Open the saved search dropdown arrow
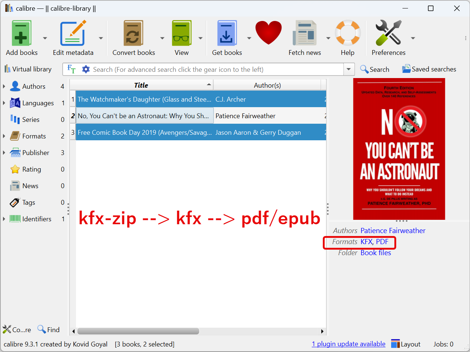This screenshot has height=352, width=470. click(x=349, y=69)
